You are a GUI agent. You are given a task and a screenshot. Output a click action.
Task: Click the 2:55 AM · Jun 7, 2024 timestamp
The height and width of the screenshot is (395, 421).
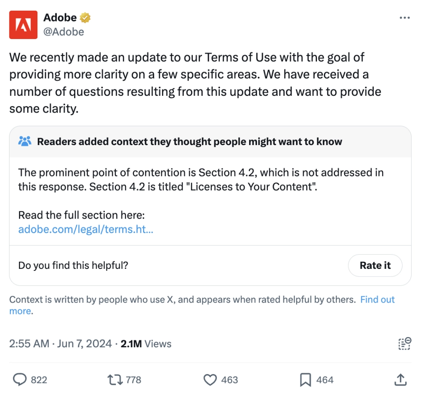coord(60,344)
